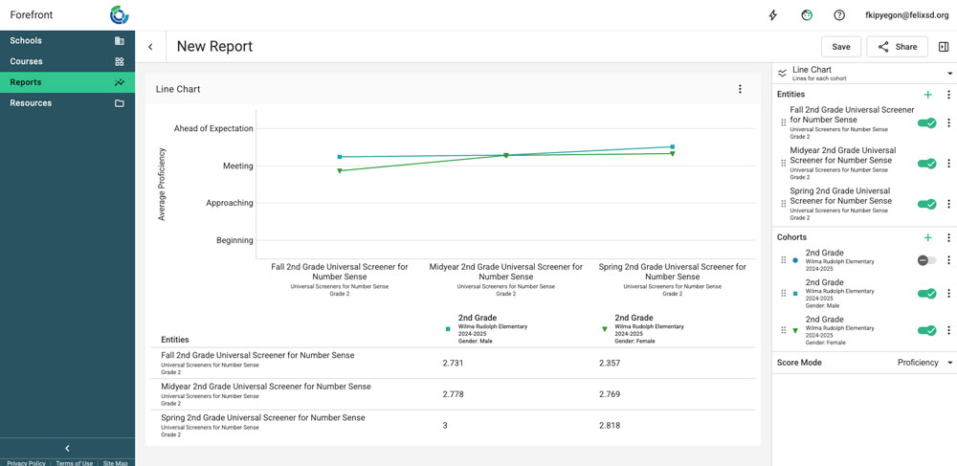Click the Male cohort teal square swatch
957x466 pixels.
(795, 294)
